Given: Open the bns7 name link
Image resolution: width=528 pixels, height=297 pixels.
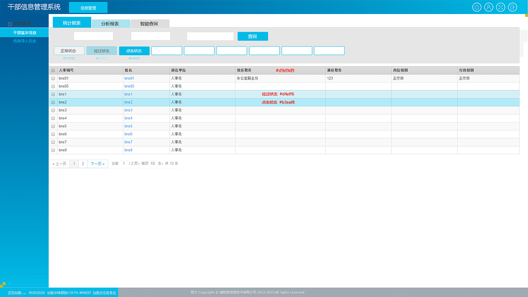Looking at the screenshot, I should click(128, 142).
